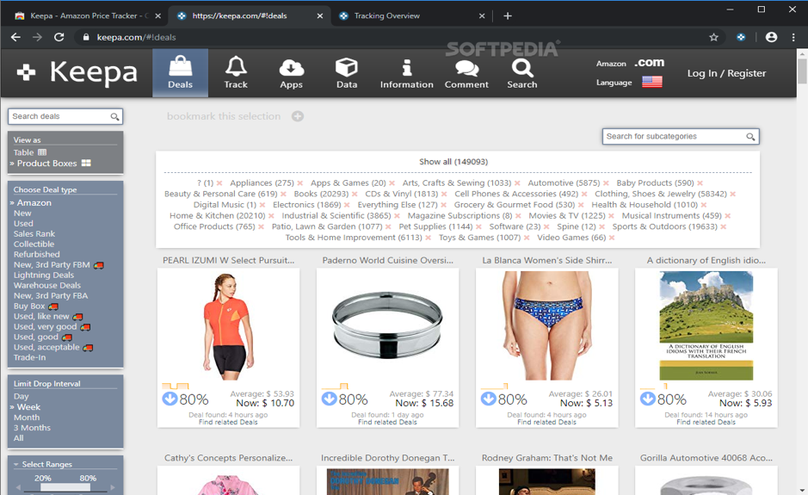808x495 pixels.
Task: Click the page vertical scrollbar
Action: pos(802,71)
